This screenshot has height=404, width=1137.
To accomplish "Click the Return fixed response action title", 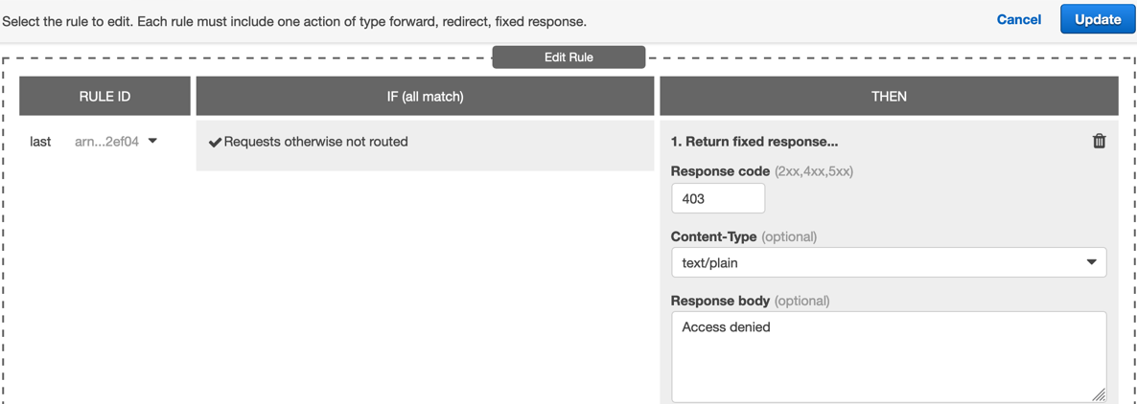I will coord(754,142).
